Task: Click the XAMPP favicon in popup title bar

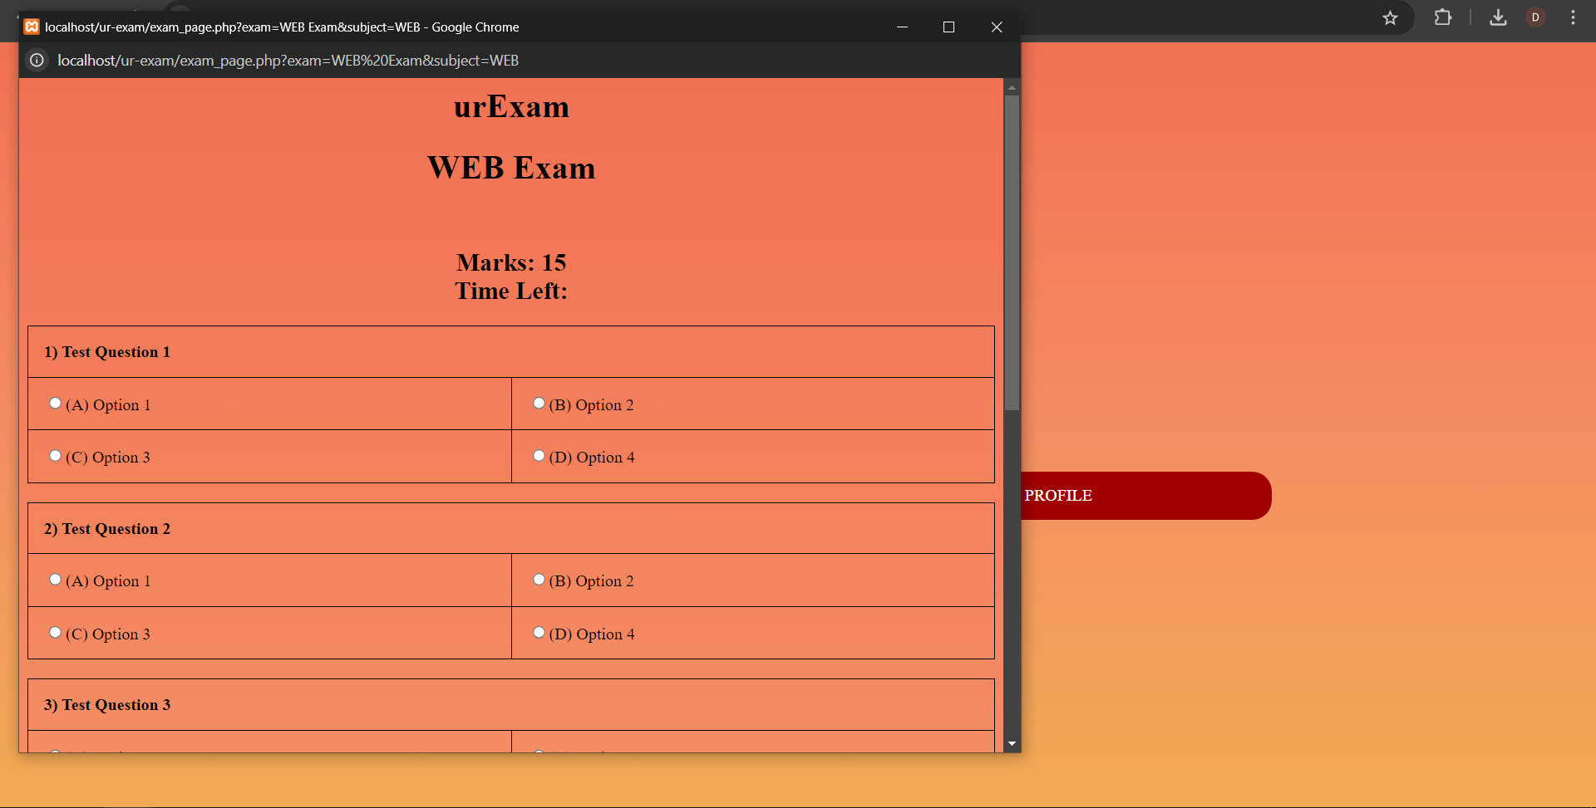Action: (x=32, y=27)
